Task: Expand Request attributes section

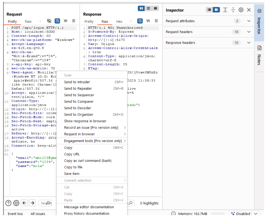Action: pyautogui.click(x=208, y=21)
